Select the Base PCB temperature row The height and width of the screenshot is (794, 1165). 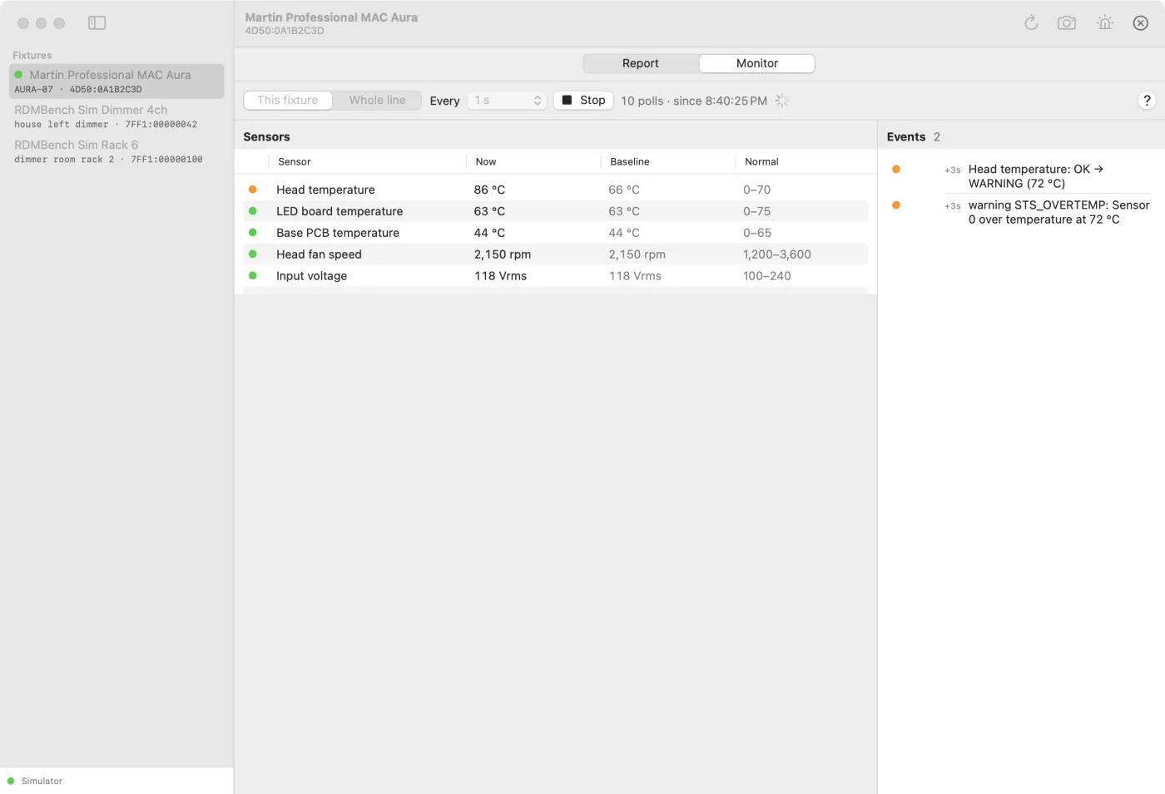[556, 233]
